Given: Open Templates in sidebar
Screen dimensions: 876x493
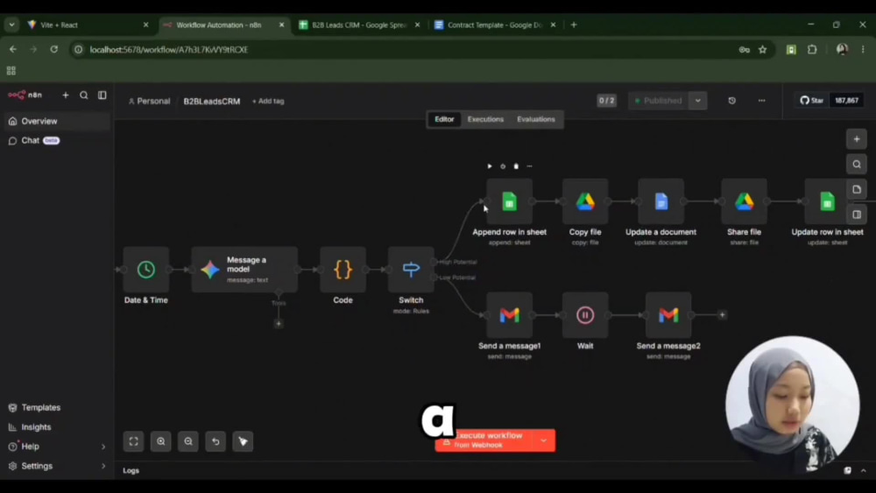Looking at the screenshot, I should tap(56, 407).
